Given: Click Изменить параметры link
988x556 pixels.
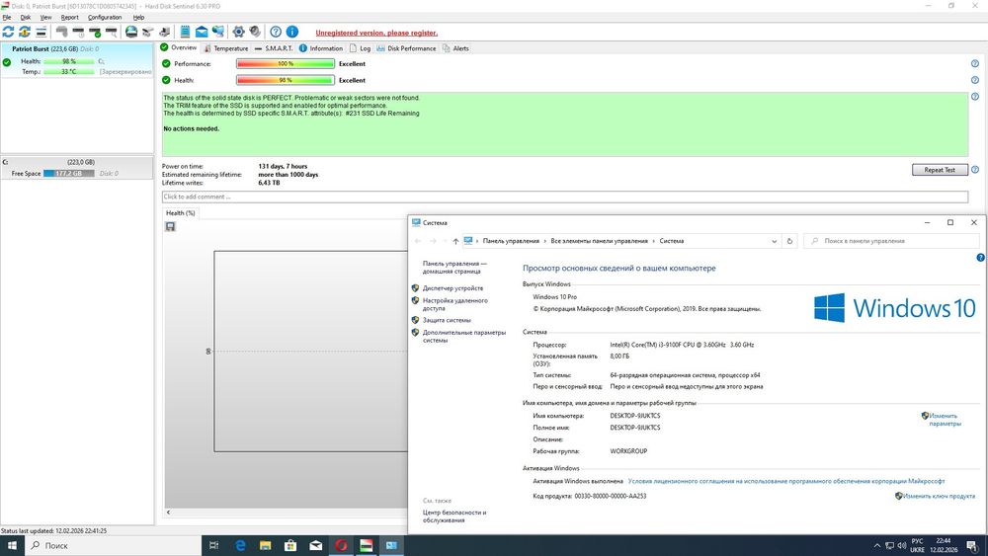Looking at the screenshot, I should 945,420.
